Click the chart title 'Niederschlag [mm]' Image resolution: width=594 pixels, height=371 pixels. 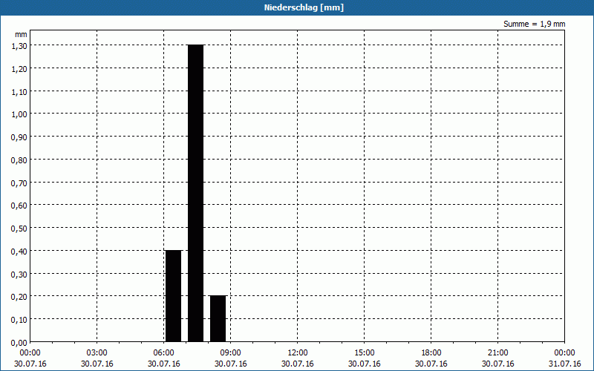(304, 7)
